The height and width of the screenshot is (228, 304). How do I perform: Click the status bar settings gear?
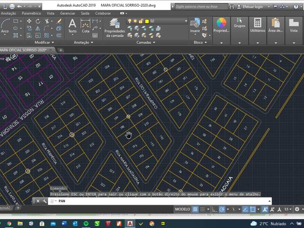(297, 209)
